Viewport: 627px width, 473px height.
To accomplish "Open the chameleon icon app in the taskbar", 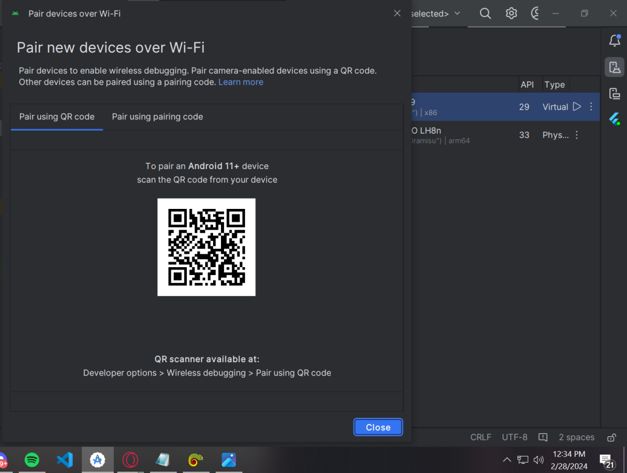I will pos(195,460).
